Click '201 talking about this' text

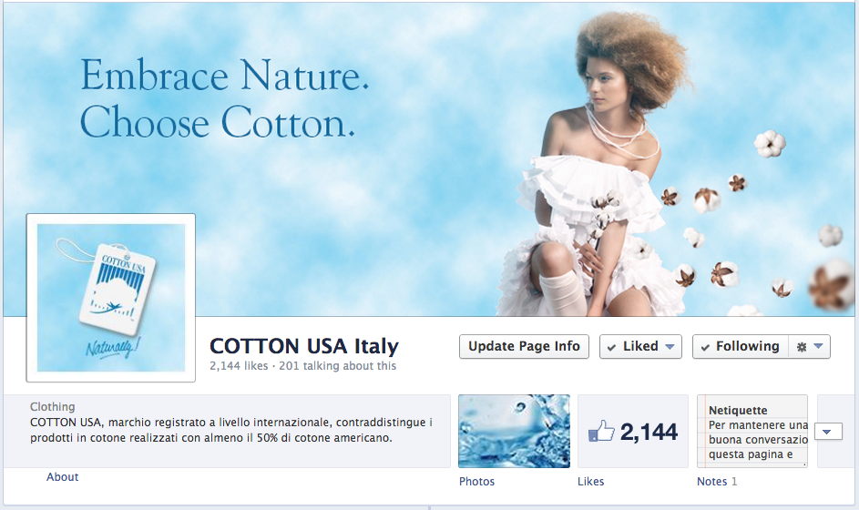pos(337,366)
